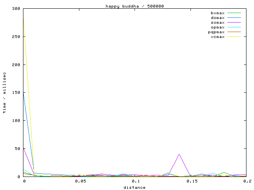Click the 0.1 tick label on x-axis
254x190 pixels.
pyautogui.click(x=135, y=181)
